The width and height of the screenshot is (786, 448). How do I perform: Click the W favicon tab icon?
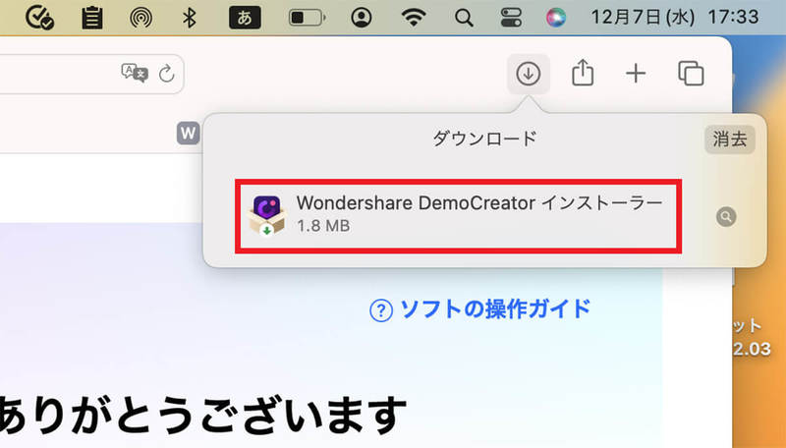point(188,134)
